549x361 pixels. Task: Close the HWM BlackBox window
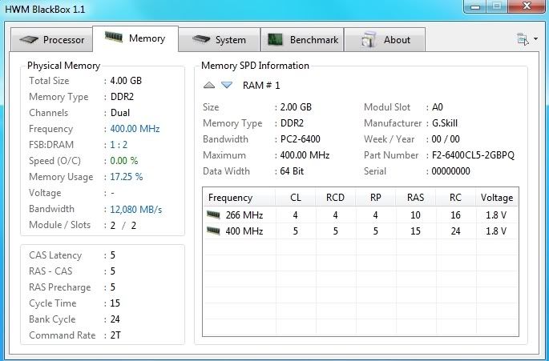[527, 6]
